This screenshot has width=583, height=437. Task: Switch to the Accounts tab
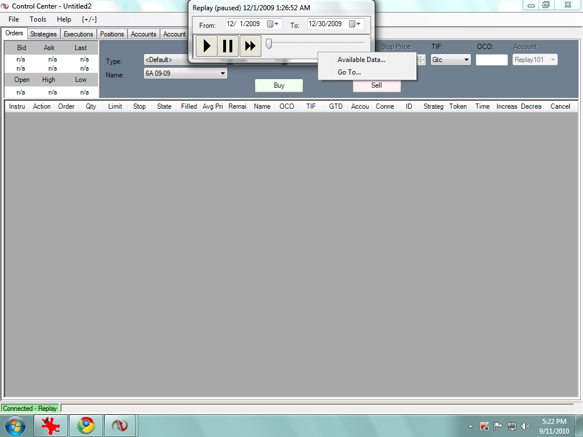[143, 34]
